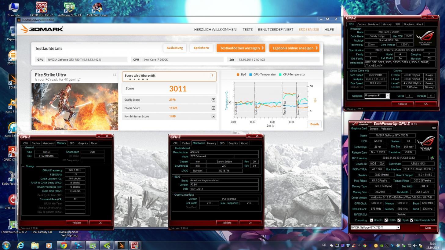Toggle the CUDA checkbox in GPU-Z
445x250 pixels.
point(386,220)
